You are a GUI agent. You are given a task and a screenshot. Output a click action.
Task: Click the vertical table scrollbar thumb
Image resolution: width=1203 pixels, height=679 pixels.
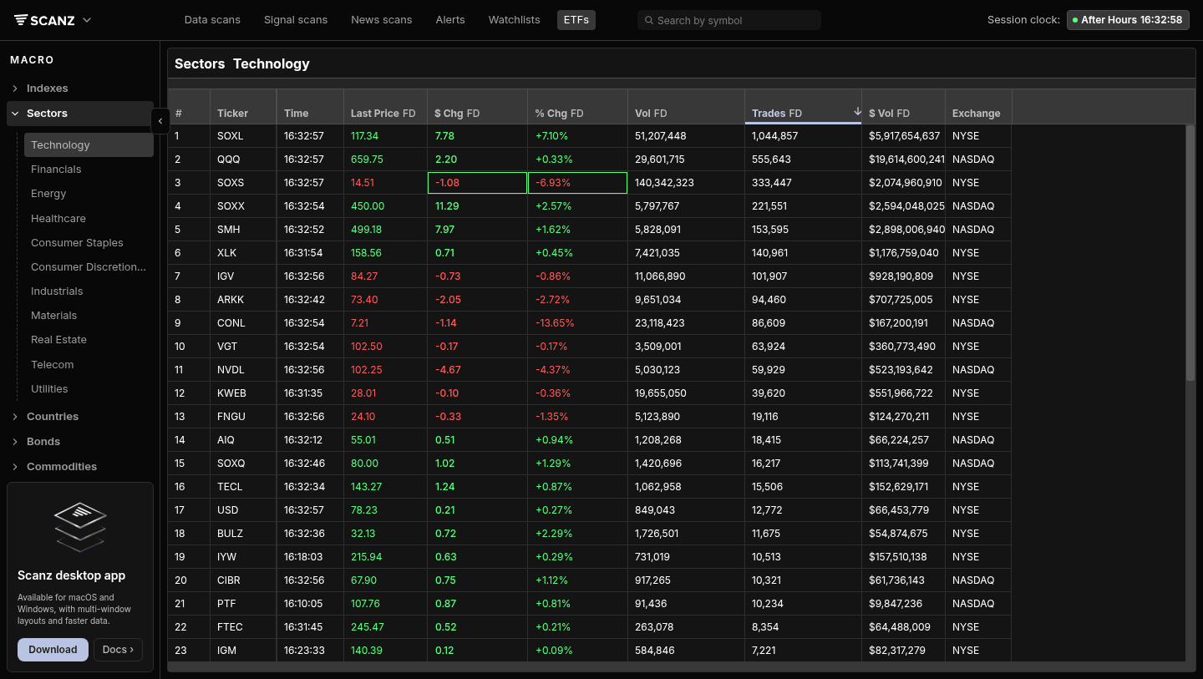coord(1190,254)
